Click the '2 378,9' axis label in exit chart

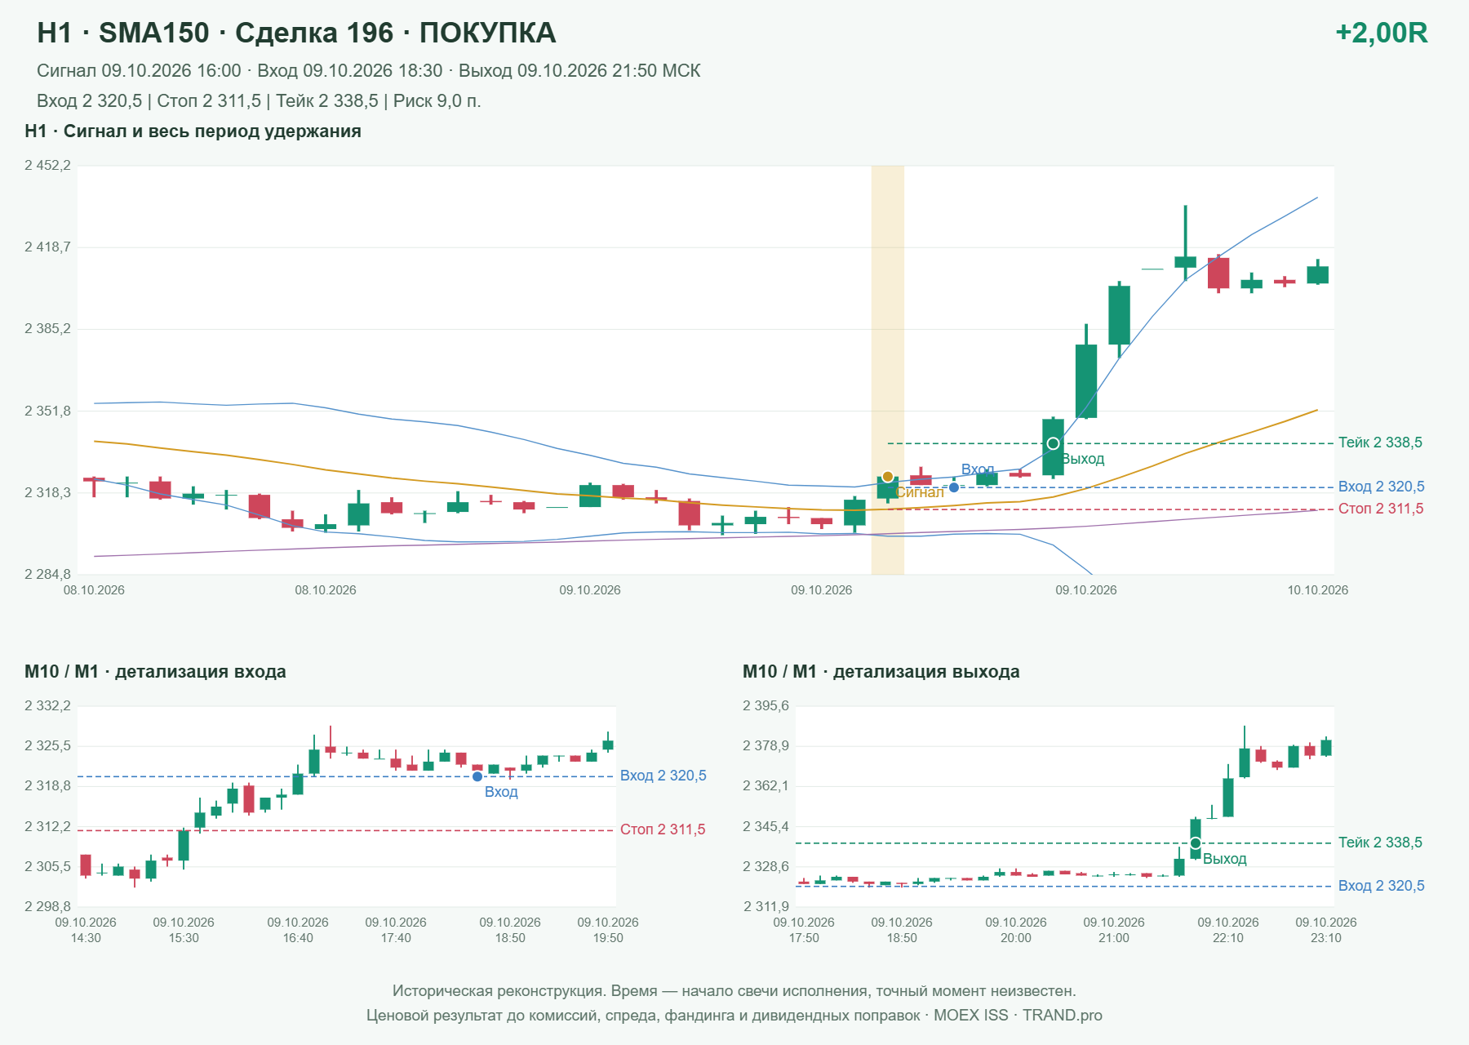tap(766, 745)
